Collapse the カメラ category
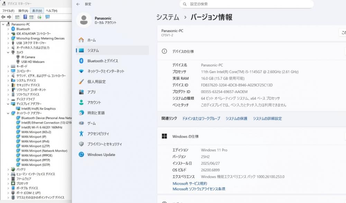 pyautogui.click(x=8, y=52)
